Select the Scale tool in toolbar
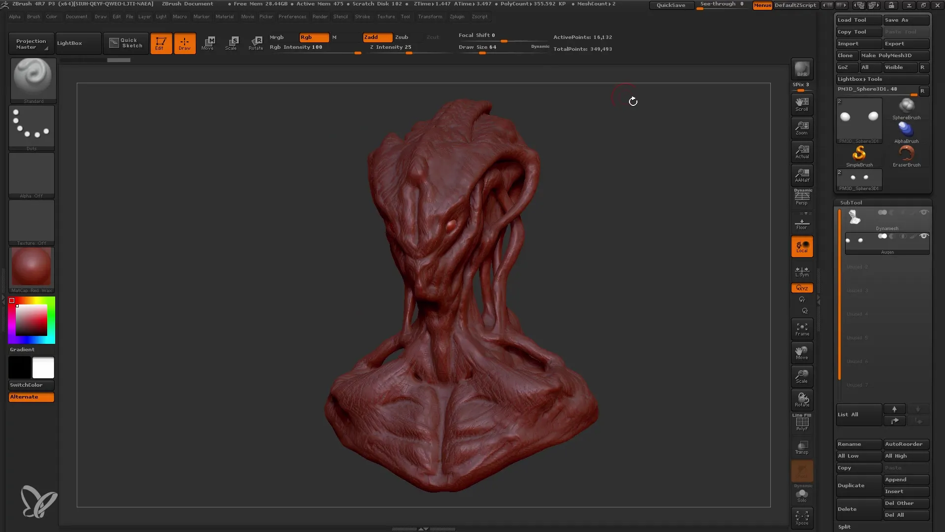The image size is (945, 532). coord(232,42)
